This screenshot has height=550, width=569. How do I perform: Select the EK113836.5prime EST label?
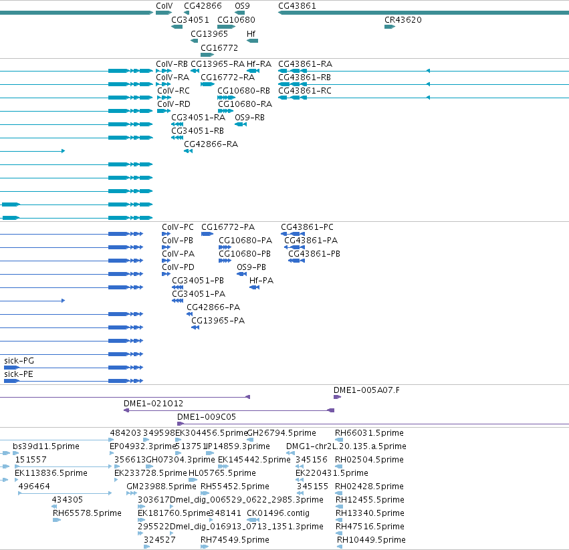51,473
